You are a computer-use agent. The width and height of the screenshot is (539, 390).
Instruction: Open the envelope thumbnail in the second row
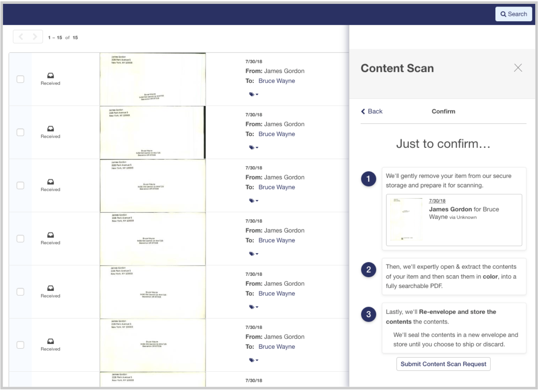point(153,132)
